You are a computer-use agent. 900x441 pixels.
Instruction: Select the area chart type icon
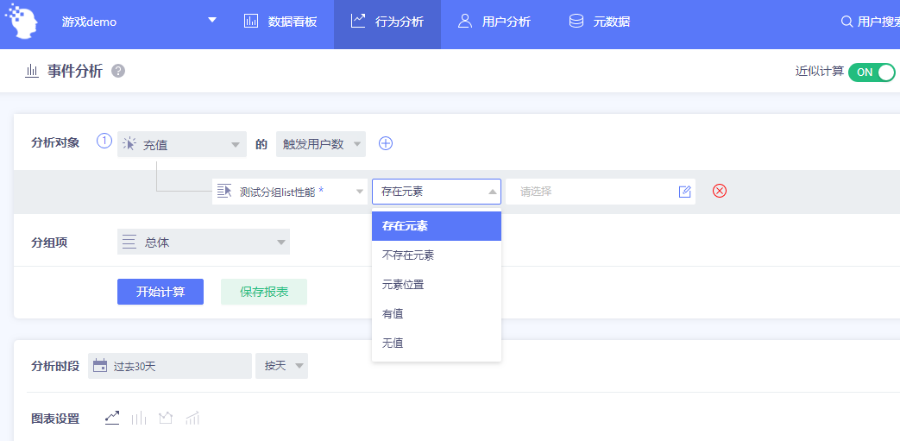point(166,418)
